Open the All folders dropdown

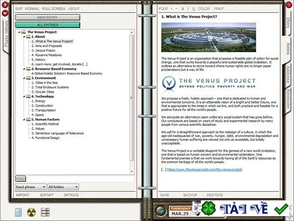click(x=63, y=187)
